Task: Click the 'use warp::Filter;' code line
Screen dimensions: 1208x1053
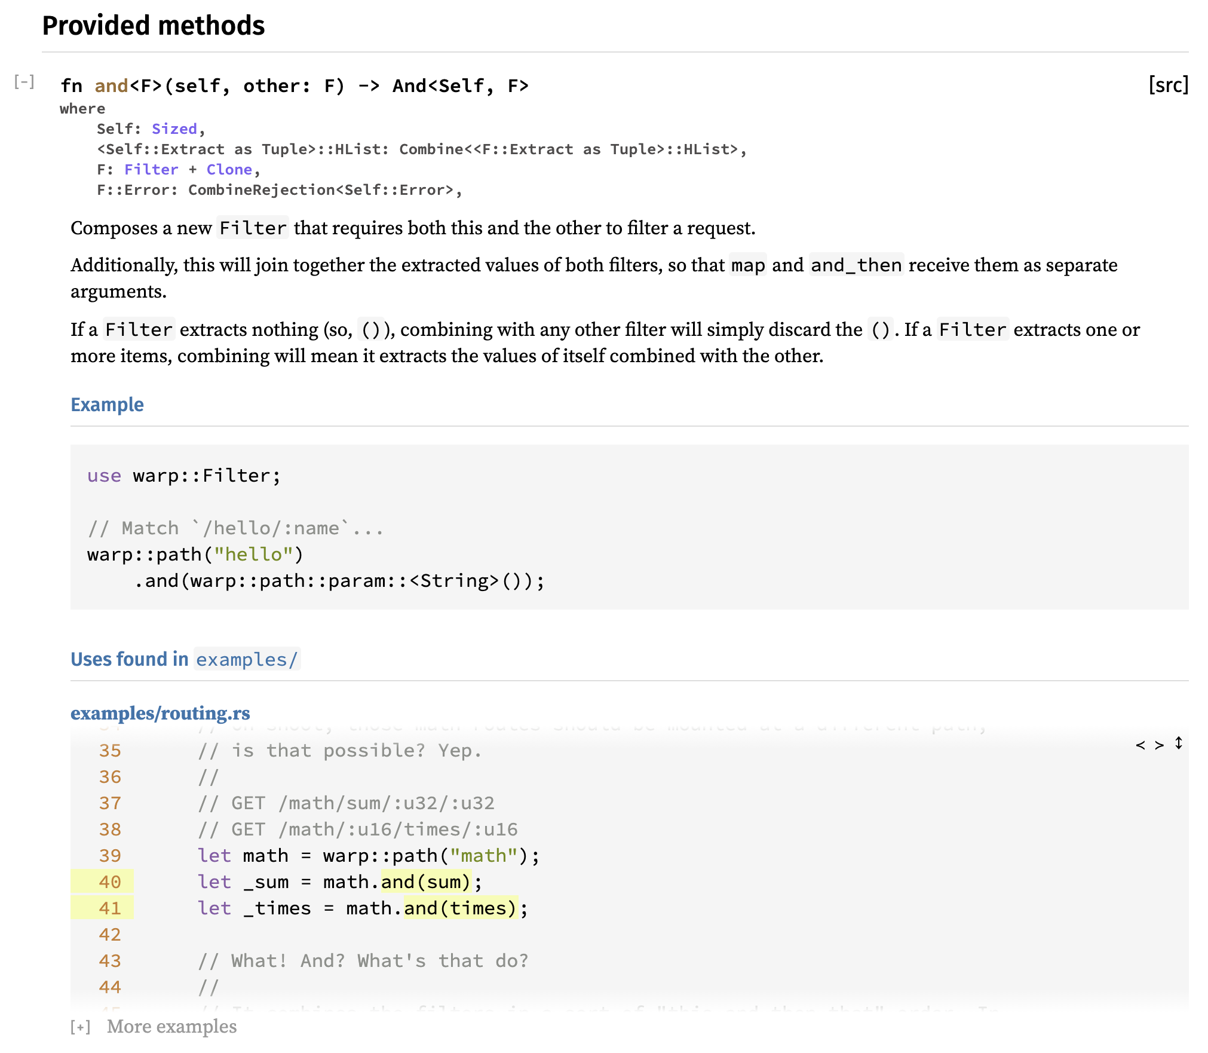Action: click(184, 476)
